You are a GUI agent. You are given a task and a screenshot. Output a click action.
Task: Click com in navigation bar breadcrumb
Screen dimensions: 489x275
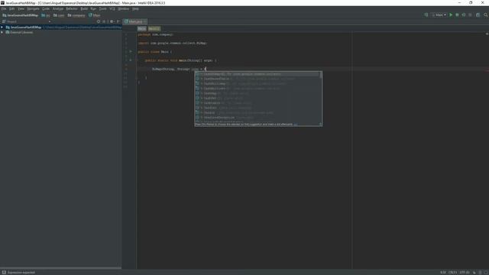(59, 15)
